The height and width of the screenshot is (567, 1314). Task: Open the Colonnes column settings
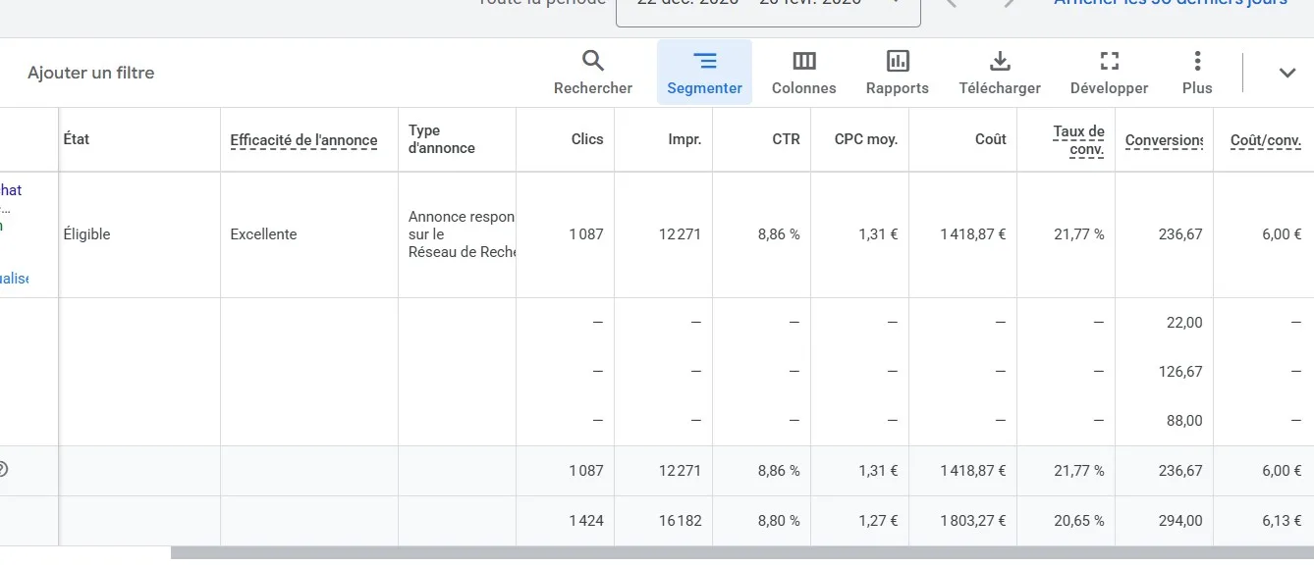(x=804, y=73)
